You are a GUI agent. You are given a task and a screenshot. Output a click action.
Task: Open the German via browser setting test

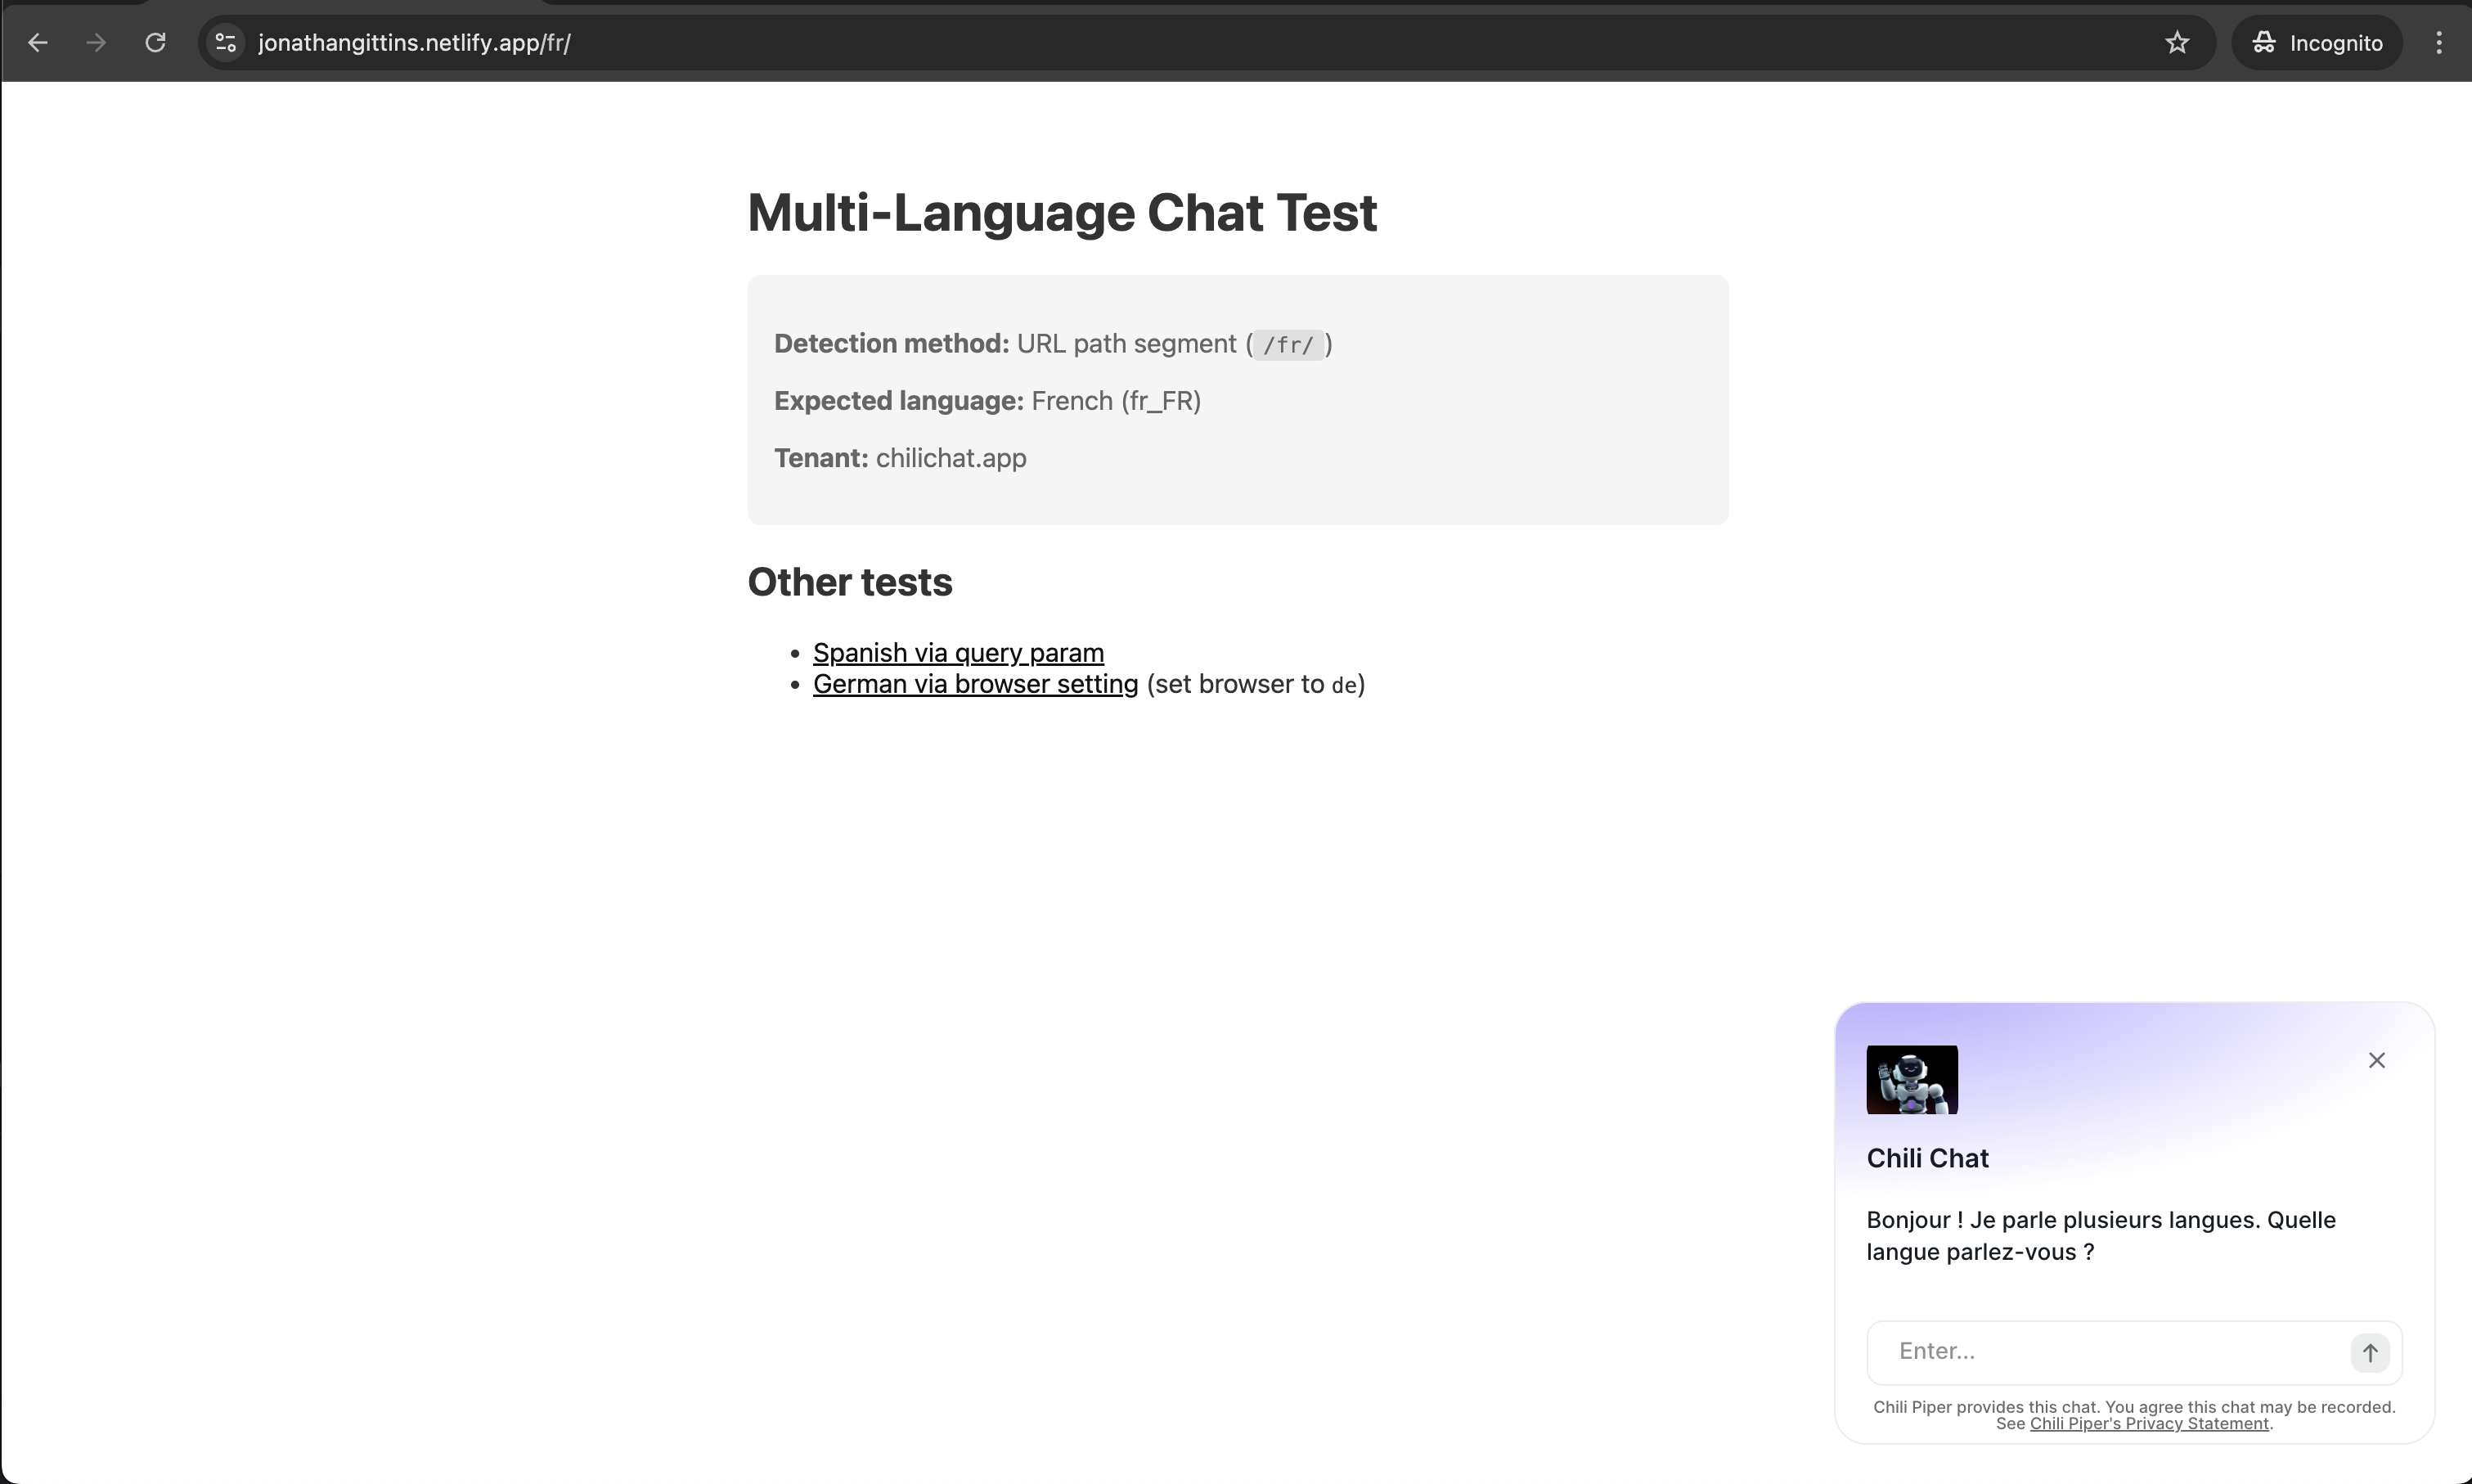(974, 684)
